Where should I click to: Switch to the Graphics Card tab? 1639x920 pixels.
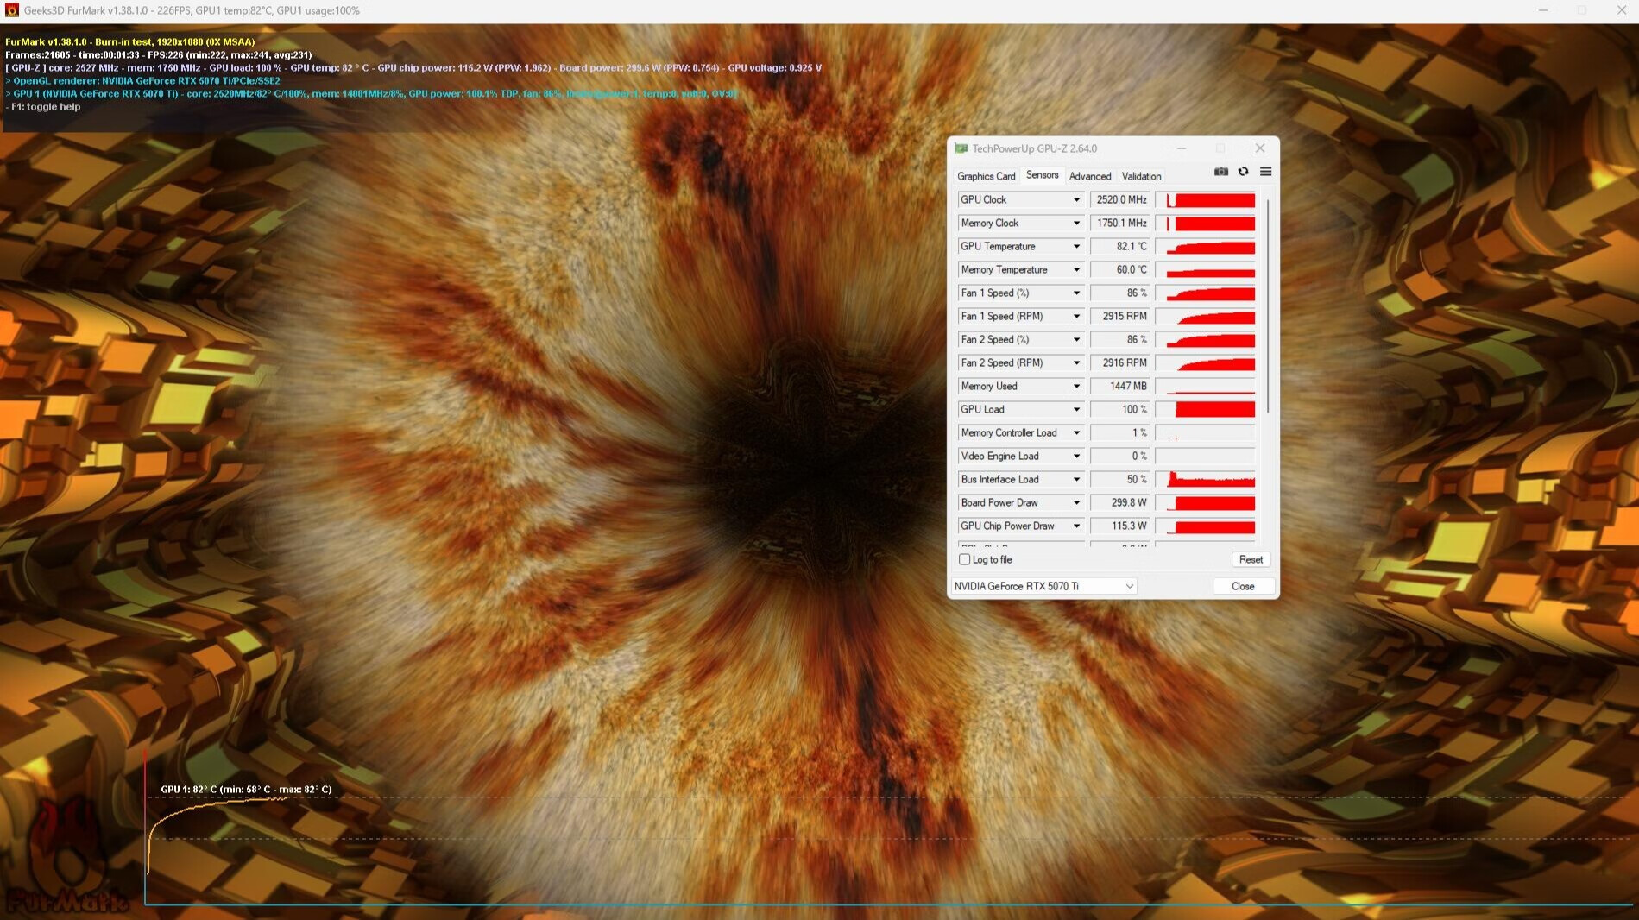pos(986,176)
